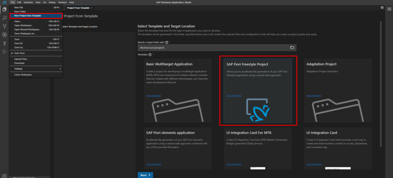393x178 pixels.
Task: Choose Upload Files... entry
Action: [x=36, y=59]
